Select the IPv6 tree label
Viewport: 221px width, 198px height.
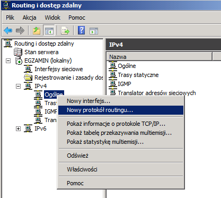pyautogui.click(x=40, y=128)
